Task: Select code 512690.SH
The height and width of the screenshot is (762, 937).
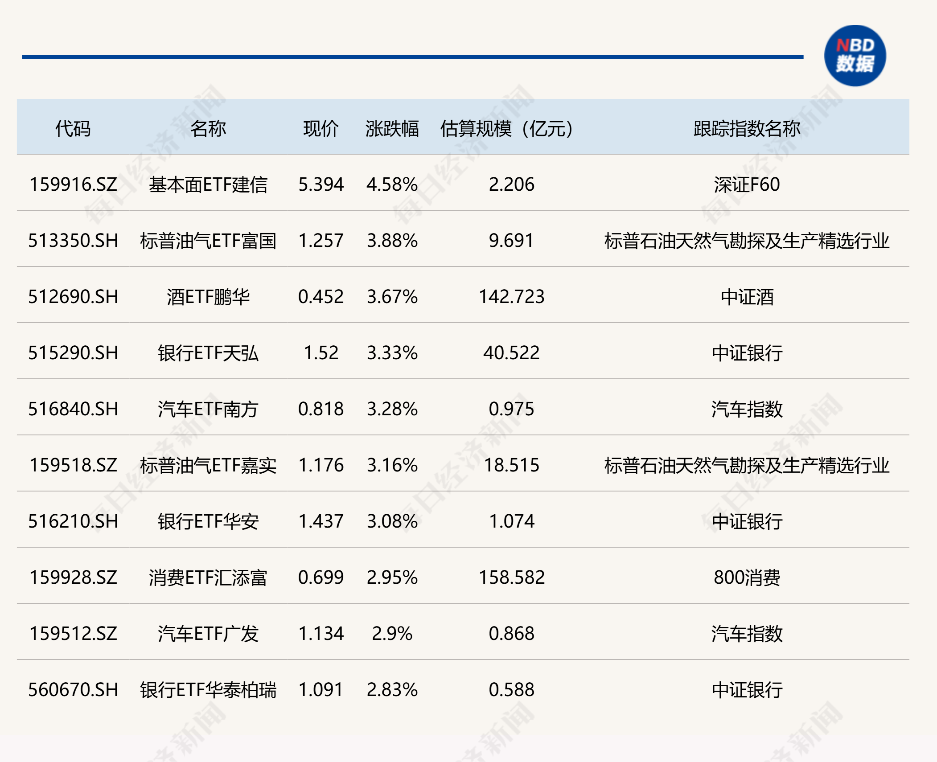Action: (73, 297)
